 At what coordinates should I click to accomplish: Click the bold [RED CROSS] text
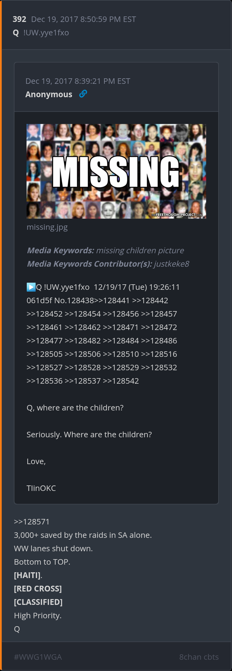38,589
